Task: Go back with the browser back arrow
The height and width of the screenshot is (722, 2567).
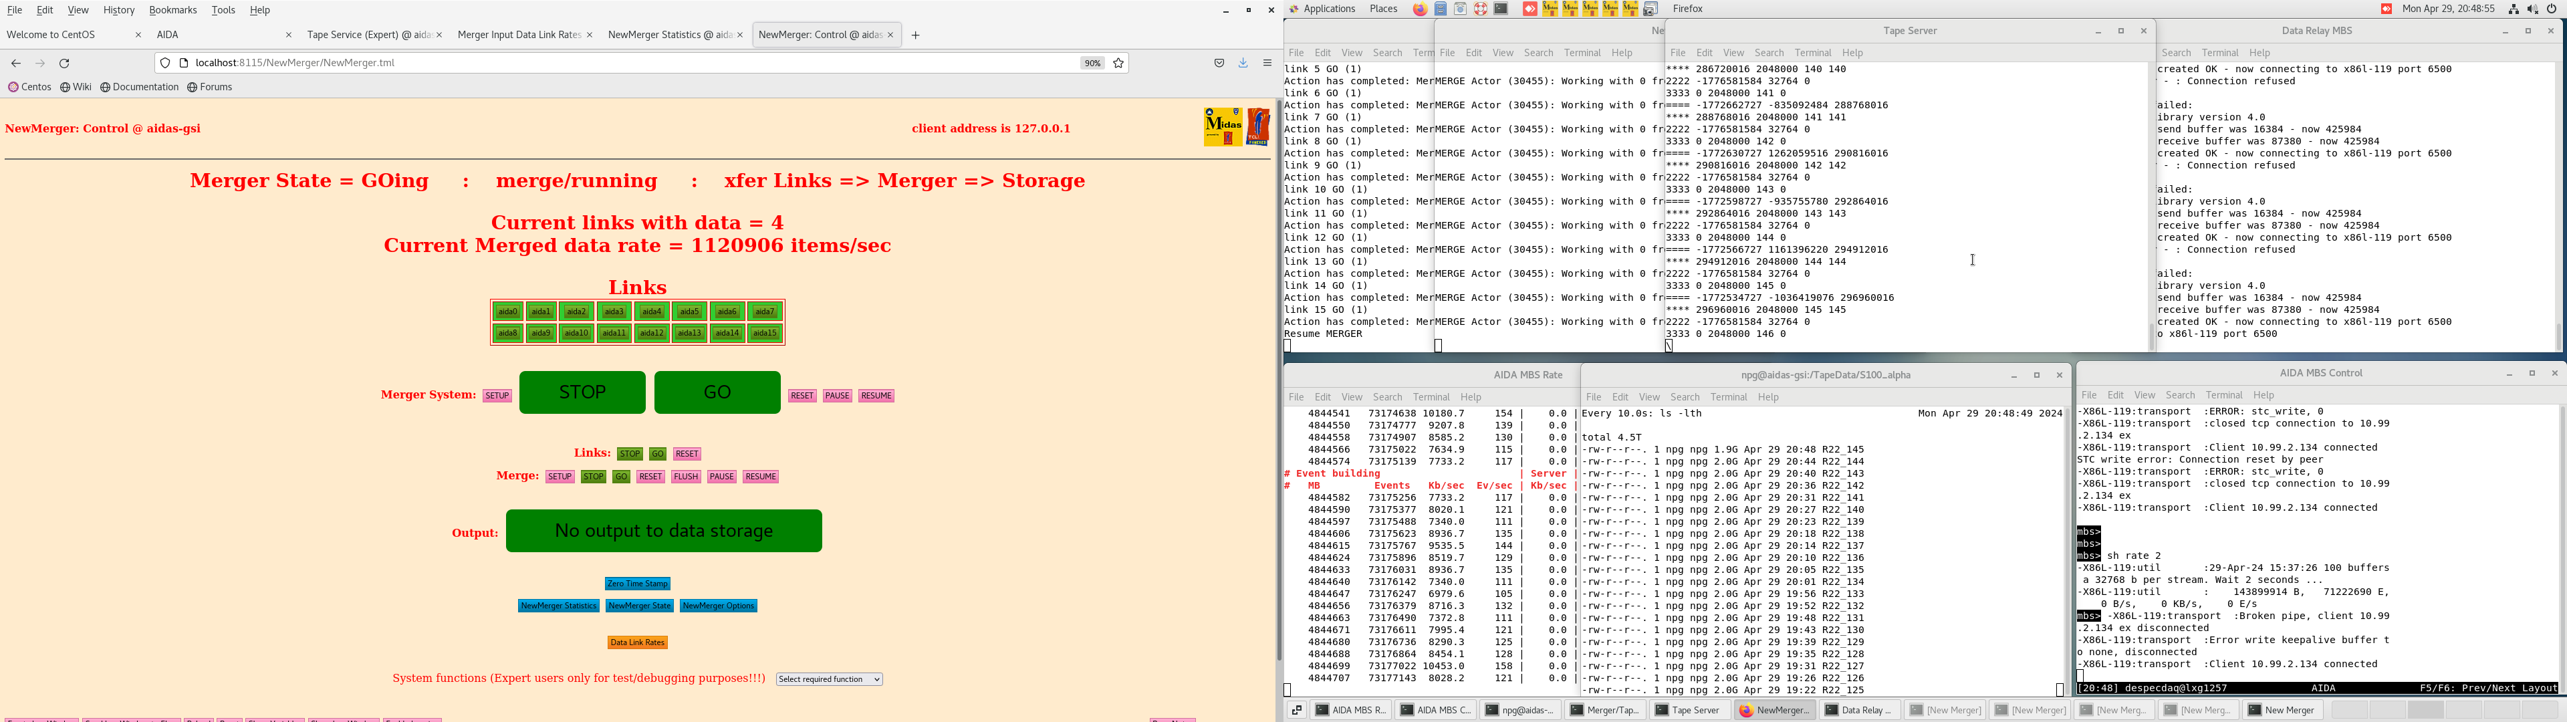Action: (x=16, y=64)
